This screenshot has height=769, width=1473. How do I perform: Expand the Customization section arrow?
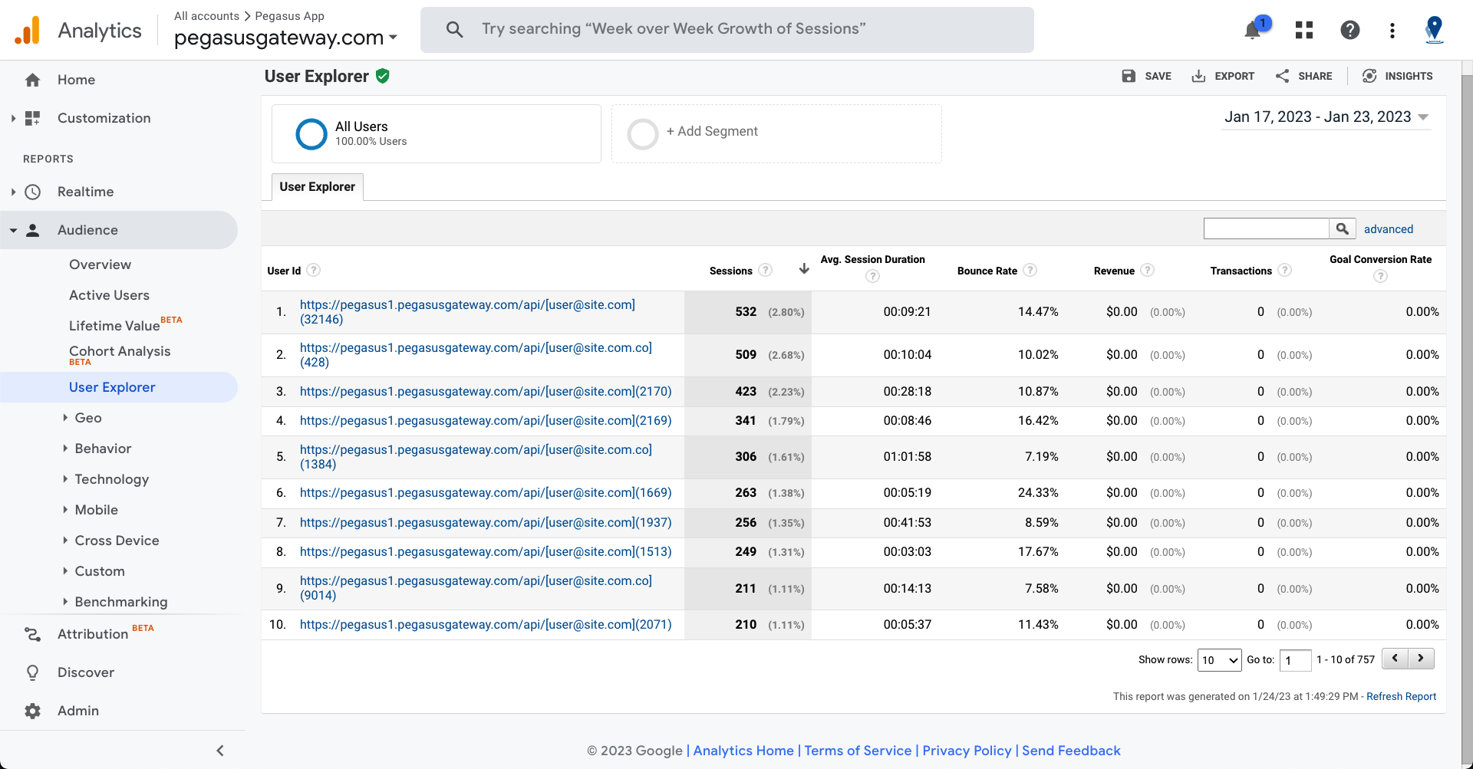click(x=13, y=118)
